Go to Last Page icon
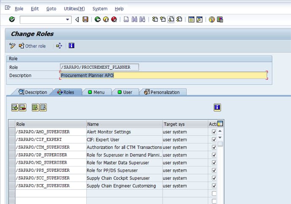This screenshot has height=204, width=291. [179, 19]
